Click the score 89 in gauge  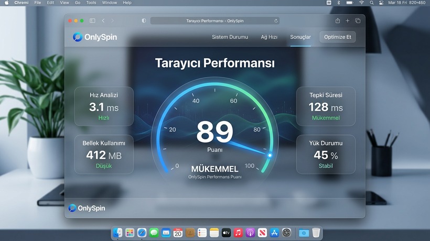214,132
